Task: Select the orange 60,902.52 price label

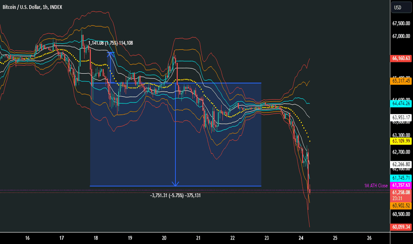Action: pos(401,205)
